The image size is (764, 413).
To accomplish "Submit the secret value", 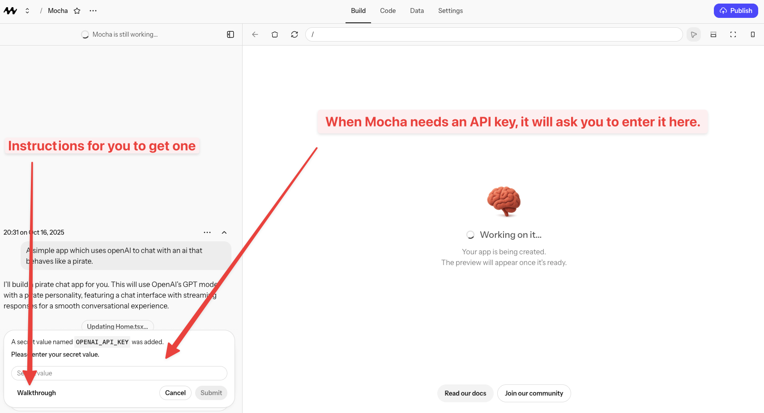I will pyautogui.click(x=211, y=393).
